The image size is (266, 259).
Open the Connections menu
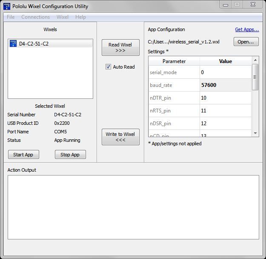click(35, 17)
